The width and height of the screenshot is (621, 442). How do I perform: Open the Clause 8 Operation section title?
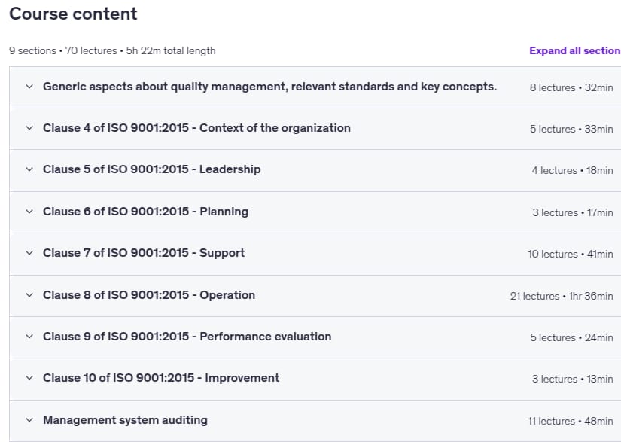(149, 295)
